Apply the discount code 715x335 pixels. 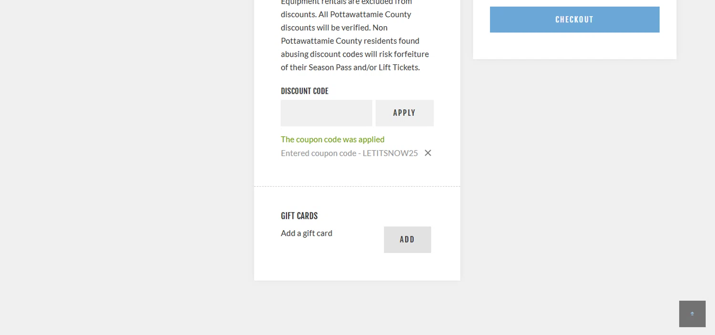coord(404,113)
